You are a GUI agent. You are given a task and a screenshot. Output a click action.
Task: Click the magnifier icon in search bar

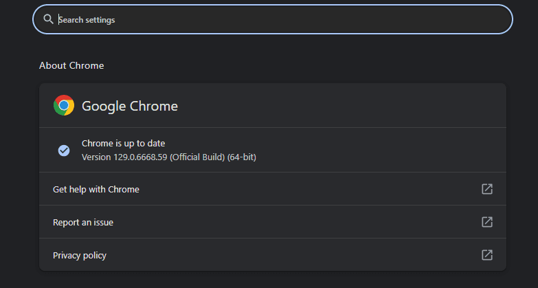click(x=48, y=19)
